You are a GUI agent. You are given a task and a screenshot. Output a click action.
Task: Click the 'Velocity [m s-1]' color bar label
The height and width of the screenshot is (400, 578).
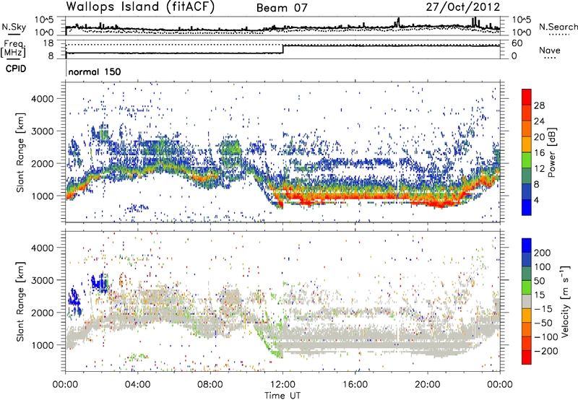click(565, 301)
